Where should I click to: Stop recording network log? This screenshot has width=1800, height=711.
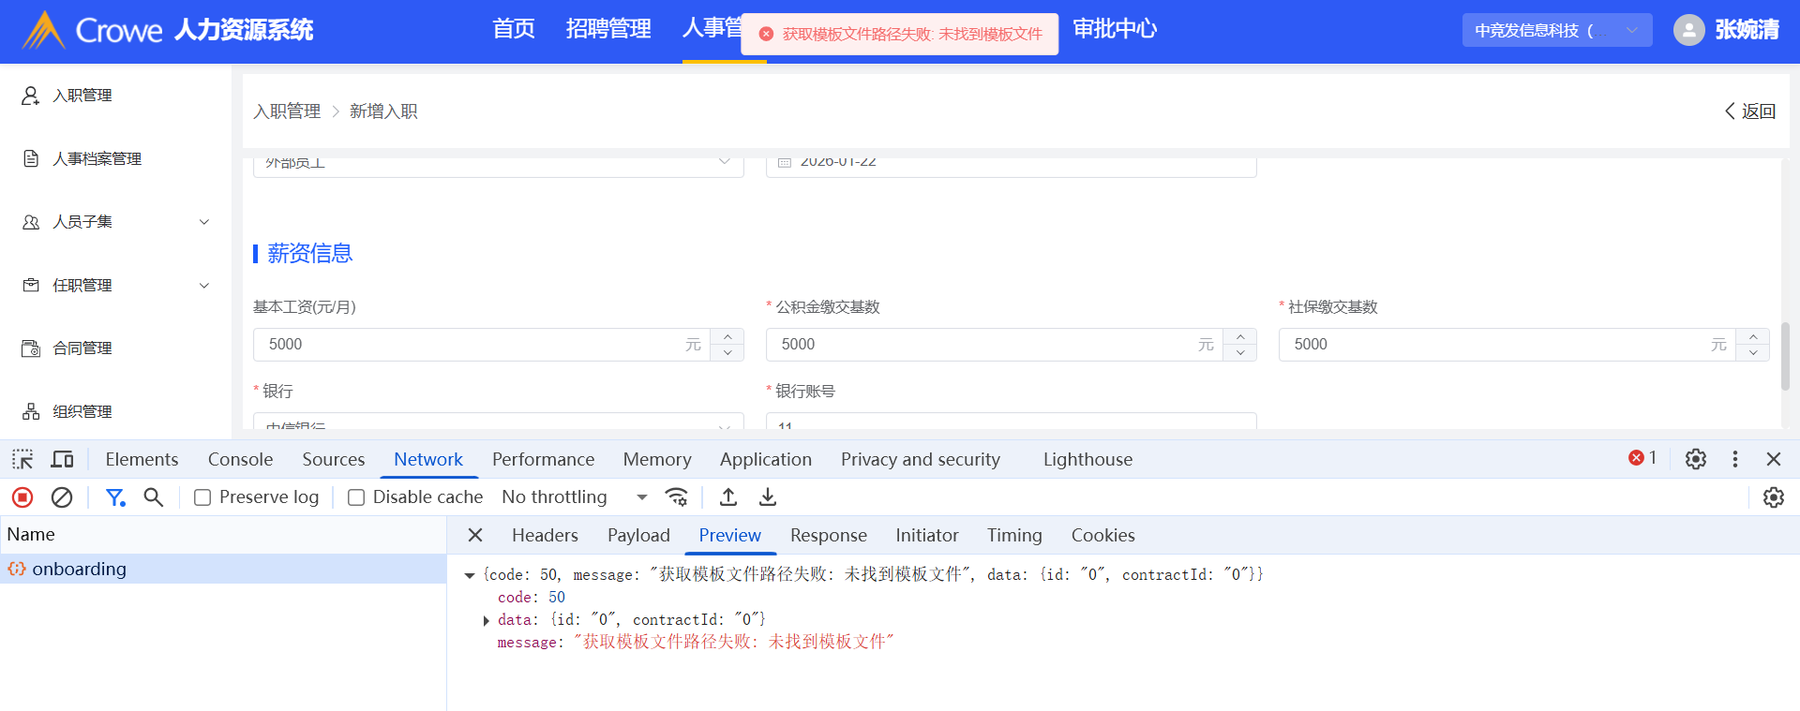pyautogui.click(x=22, y=497)
